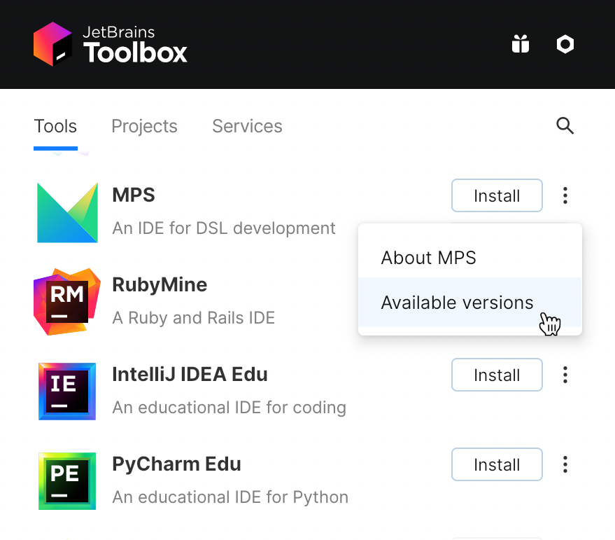This screenshot has height=540, width=615.
Task: Open Toolbox settings via hexagon icon
Action: [565, 43]
